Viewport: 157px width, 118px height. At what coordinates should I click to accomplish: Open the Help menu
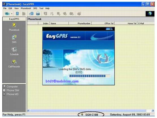click(47, 8)
